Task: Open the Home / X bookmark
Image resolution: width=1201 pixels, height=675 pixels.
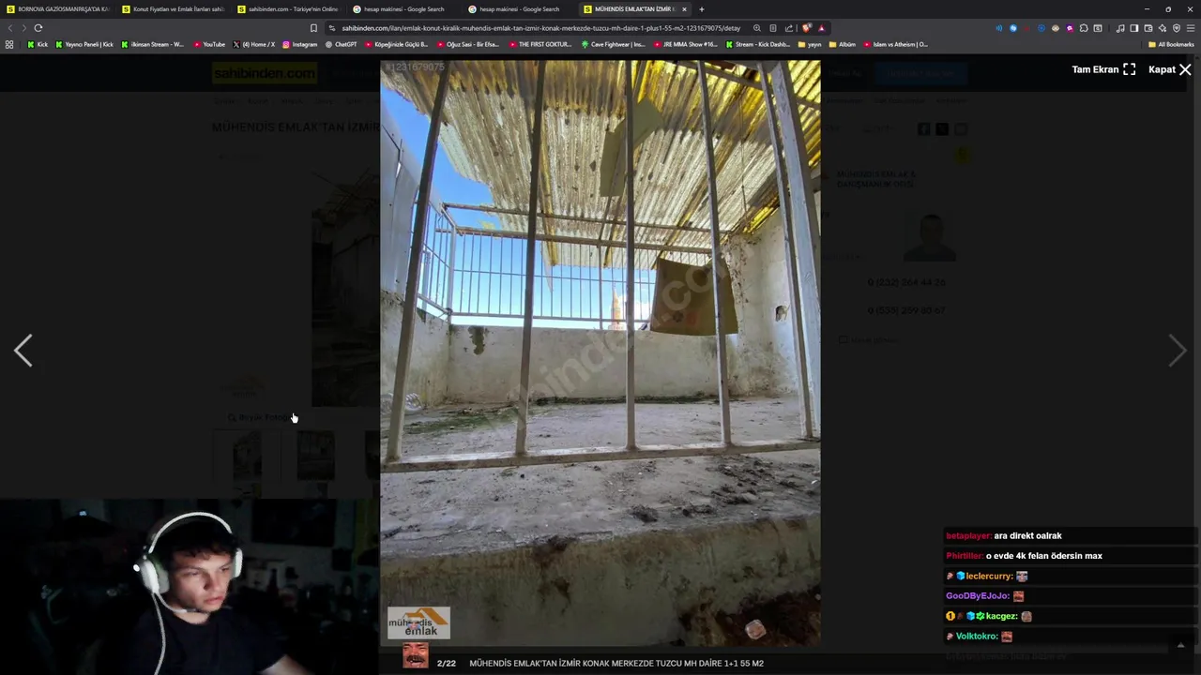Action: (x=253, y=44)
